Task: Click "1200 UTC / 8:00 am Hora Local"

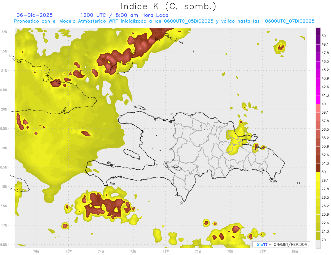Action: pyautogui.click(x=125, y=15)
